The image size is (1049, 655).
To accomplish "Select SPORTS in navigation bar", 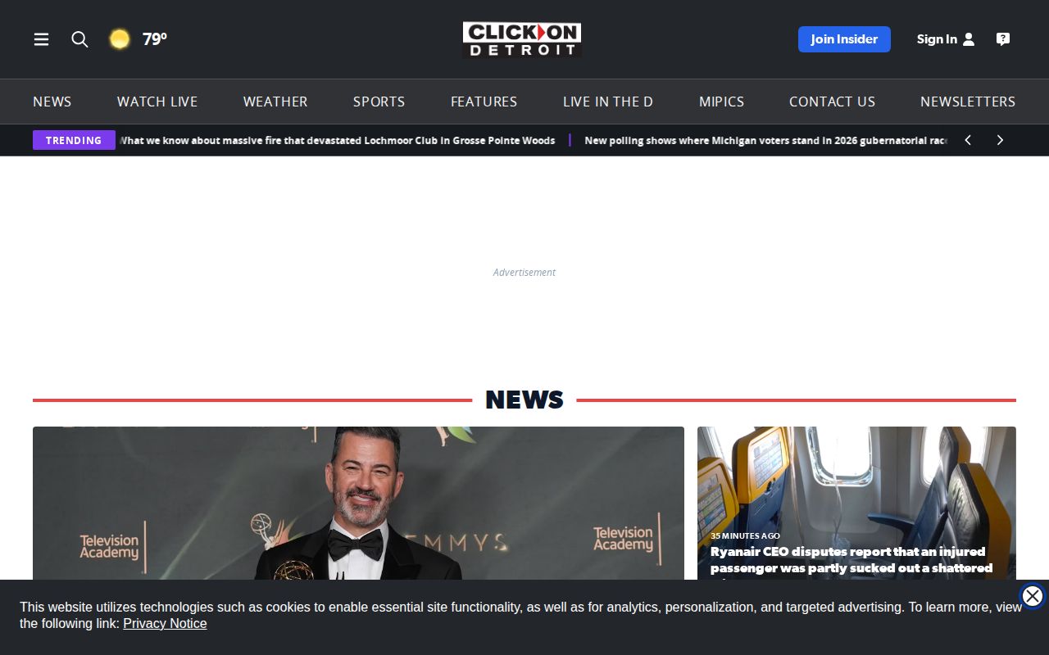I will click(x=379, y=102).
